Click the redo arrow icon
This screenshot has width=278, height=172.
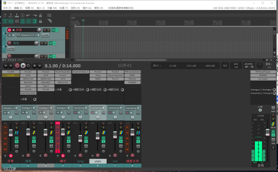tap(34, 15)
